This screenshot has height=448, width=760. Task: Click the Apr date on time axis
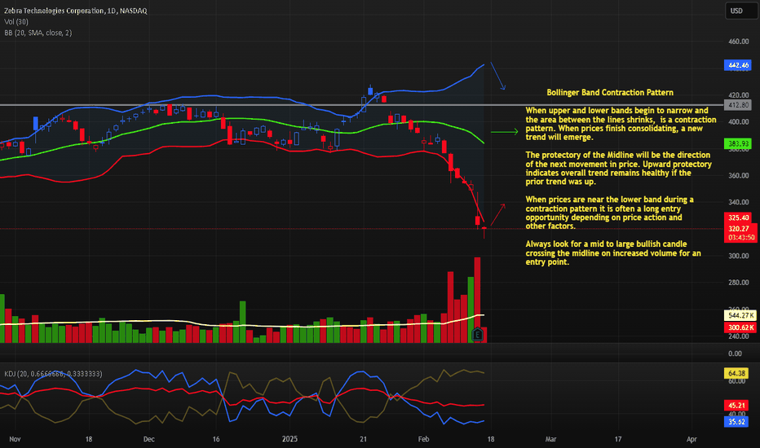tap(692, 439)
